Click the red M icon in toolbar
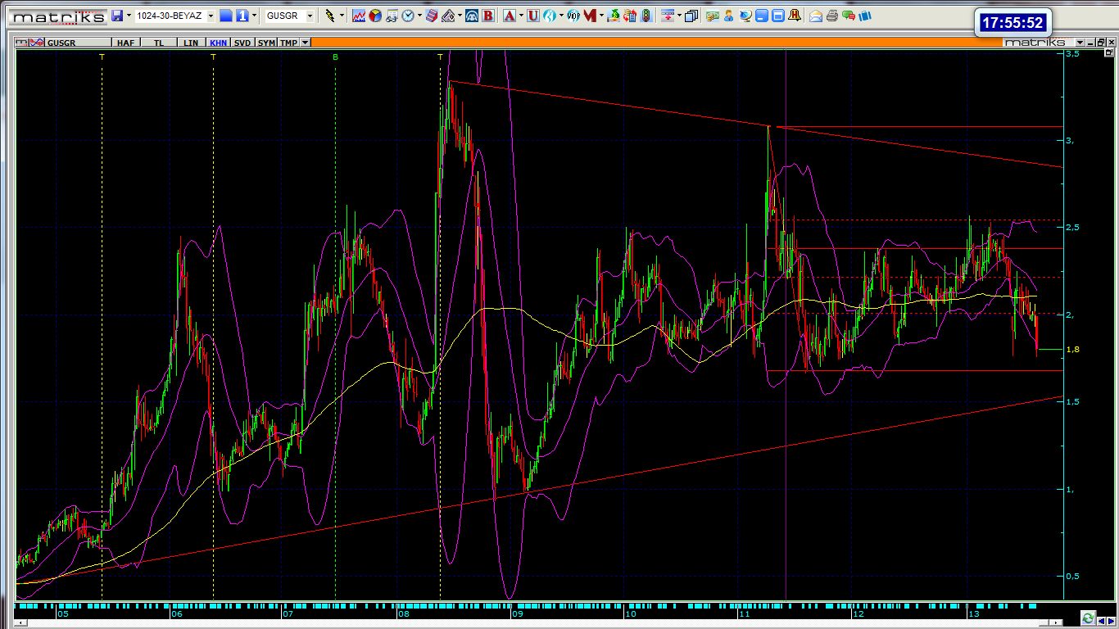 point(590,16)
